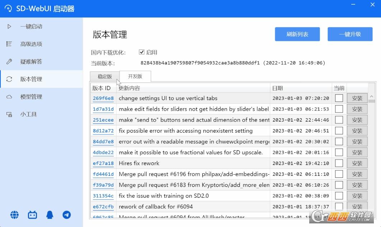Screen dimensions: 381x227
Task: Open version link 1d7a31d
Action: click(103, 109)
